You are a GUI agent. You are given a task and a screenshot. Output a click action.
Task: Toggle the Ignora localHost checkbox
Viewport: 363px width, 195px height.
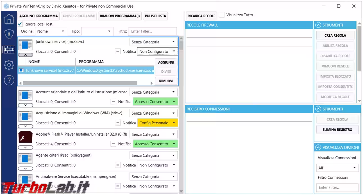20,24
